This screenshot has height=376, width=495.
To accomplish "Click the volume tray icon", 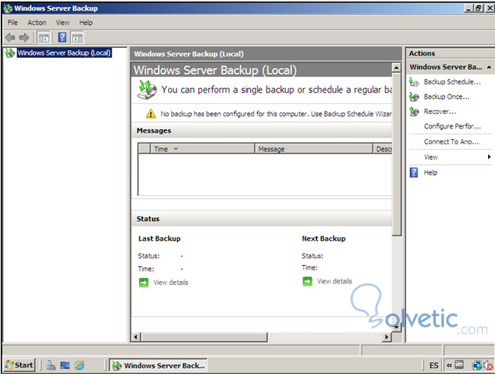I will pyautogui.click(x=488, y=366).
